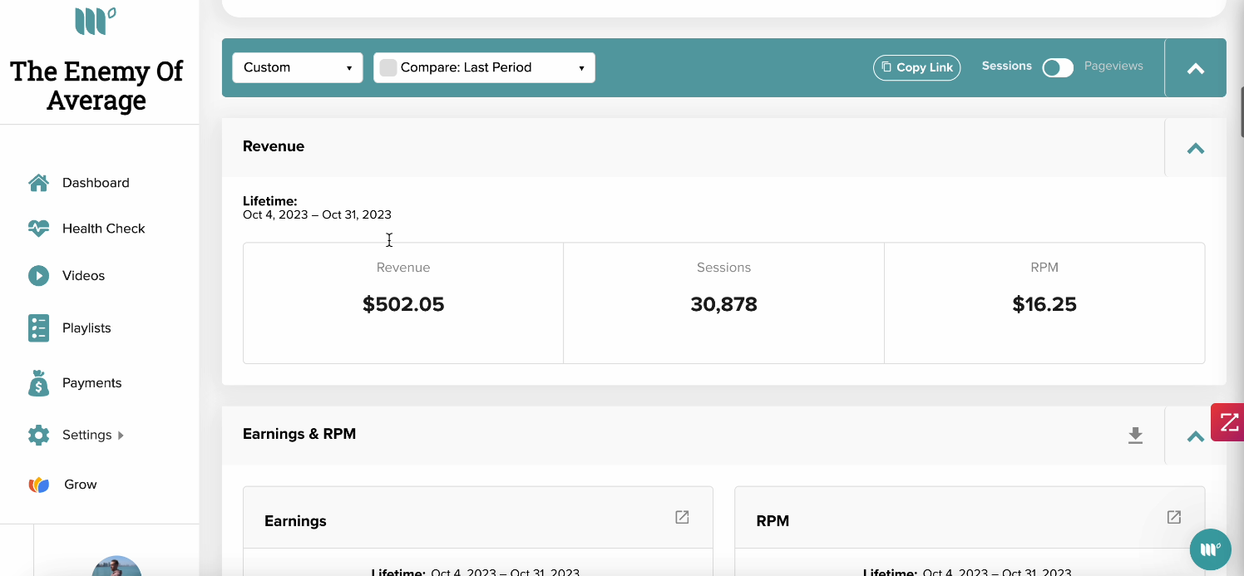Click the Revenue section heading
The width and height of the screenshot is (1244, 576).
tap(274, 146)
